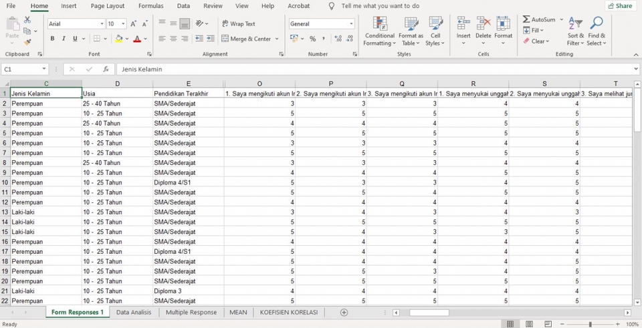
Task: Open the File tab
Action: point(11,6)
